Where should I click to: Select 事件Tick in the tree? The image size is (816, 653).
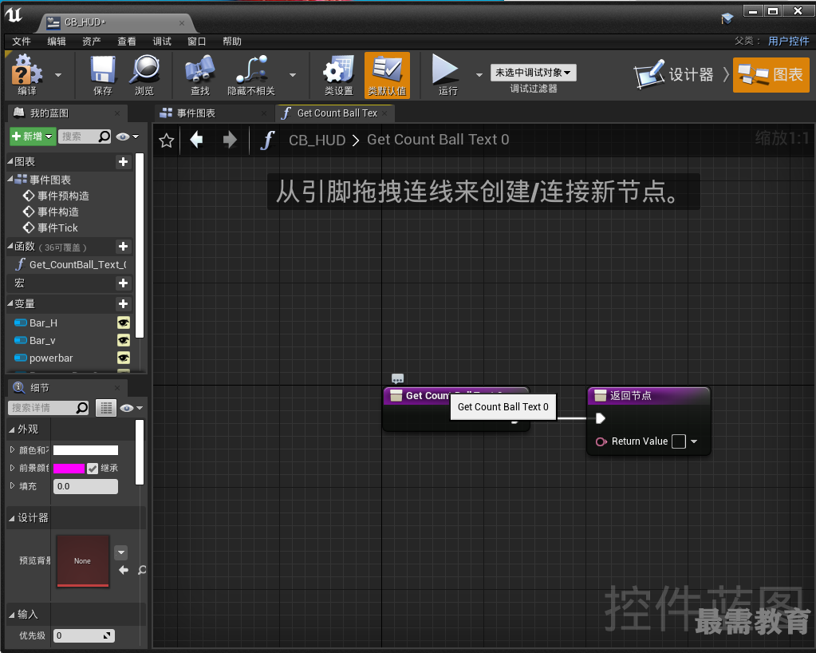click(57, 228)
